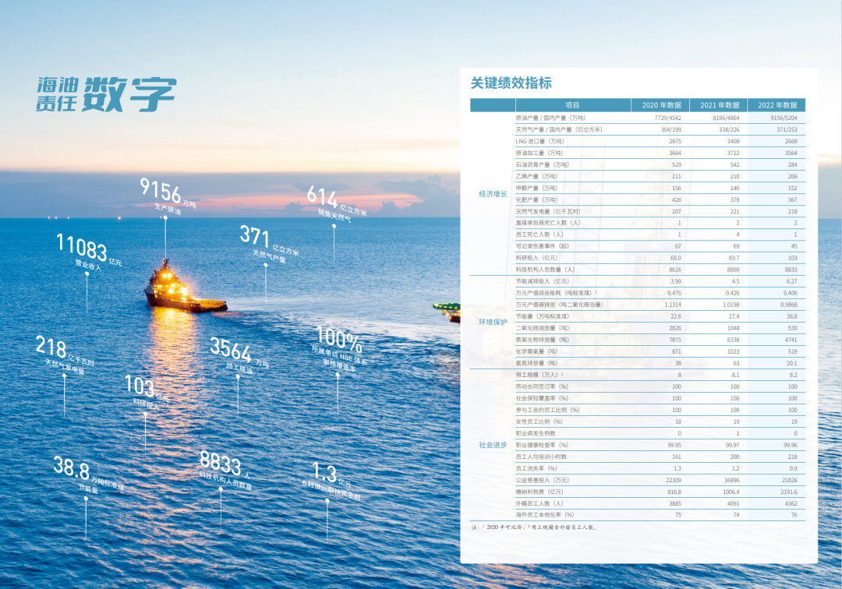Select row label '甲醇产量（万吨）'
The image size is (842, 589).
click(x=536, y=188)
